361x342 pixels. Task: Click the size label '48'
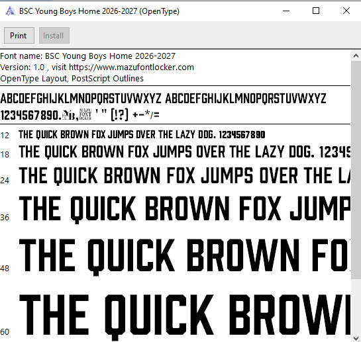point(5,268)
